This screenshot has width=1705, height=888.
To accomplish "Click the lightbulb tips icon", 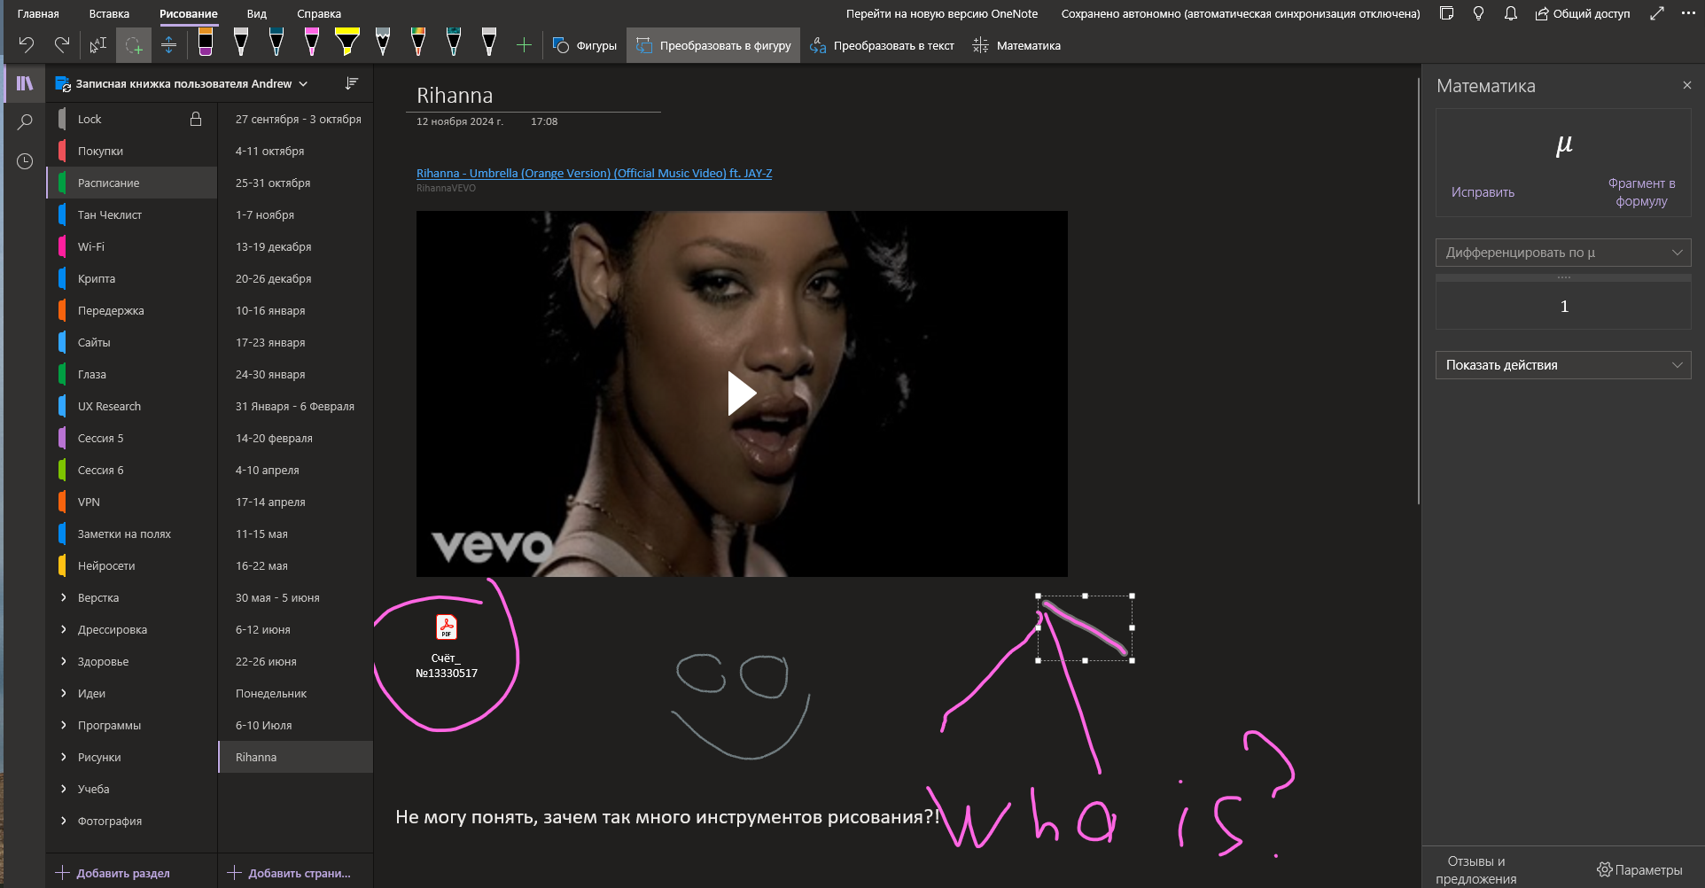I will click(x=1478, y=13).
